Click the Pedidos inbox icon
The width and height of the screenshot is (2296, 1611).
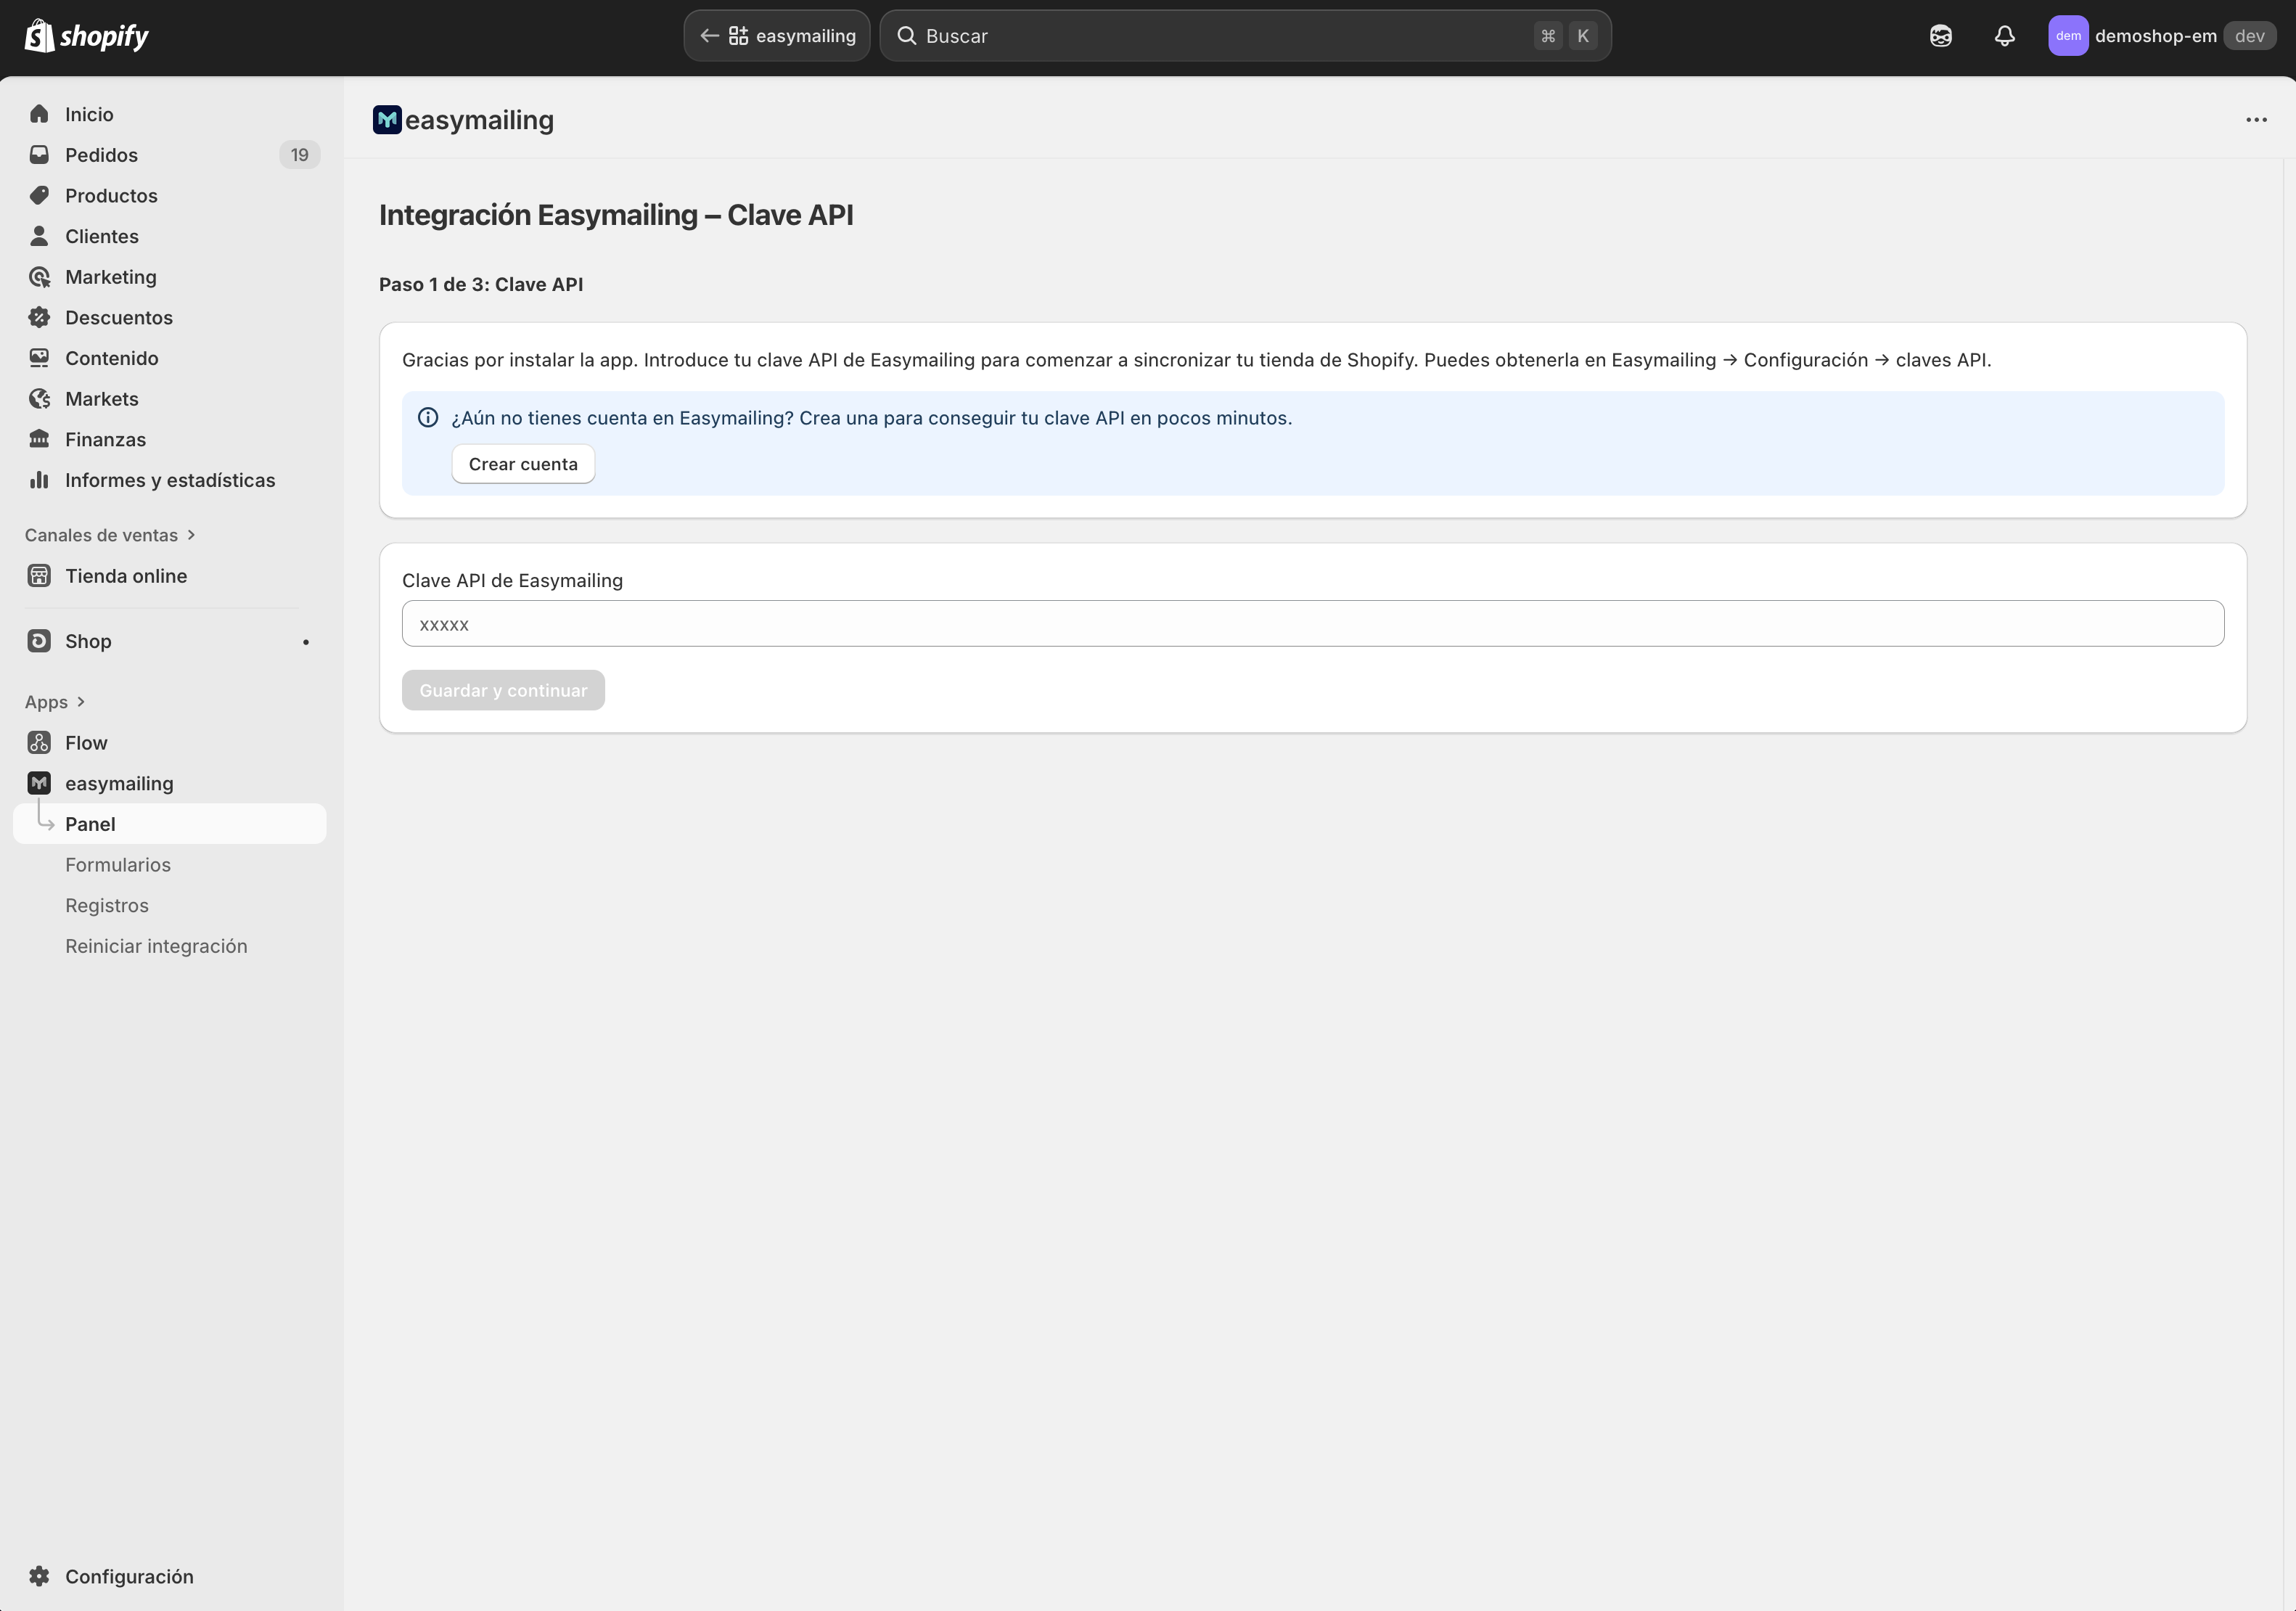(39, 155)
